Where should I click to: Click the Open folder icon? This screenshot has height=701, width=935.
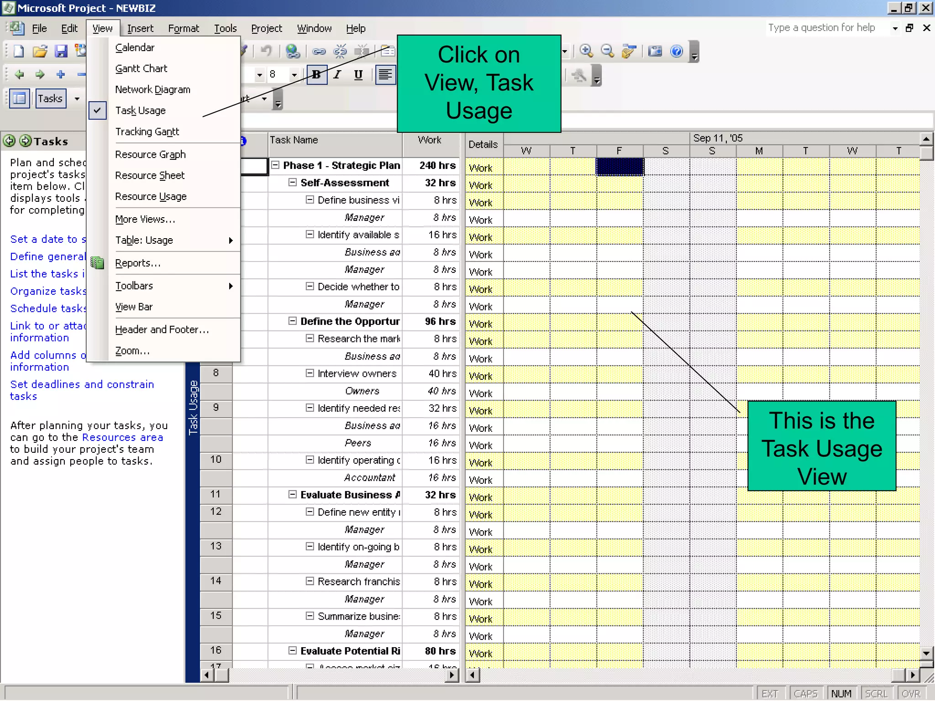[x=40, y=51]
